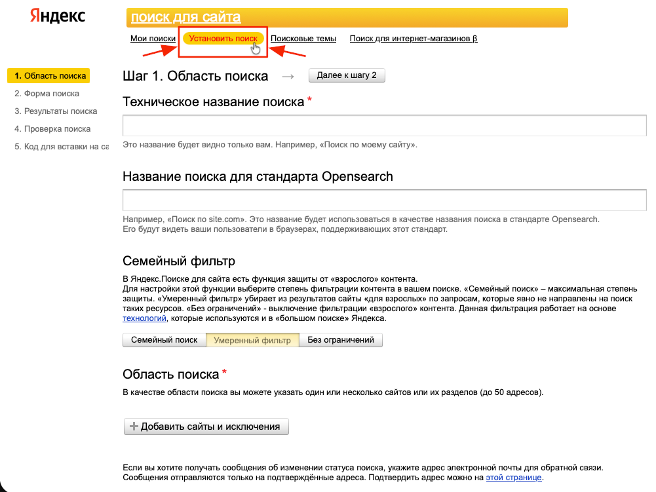Click the plus icon on add-sites button
The width and height of the screenshot is (656, 492).
click(134, 426)
